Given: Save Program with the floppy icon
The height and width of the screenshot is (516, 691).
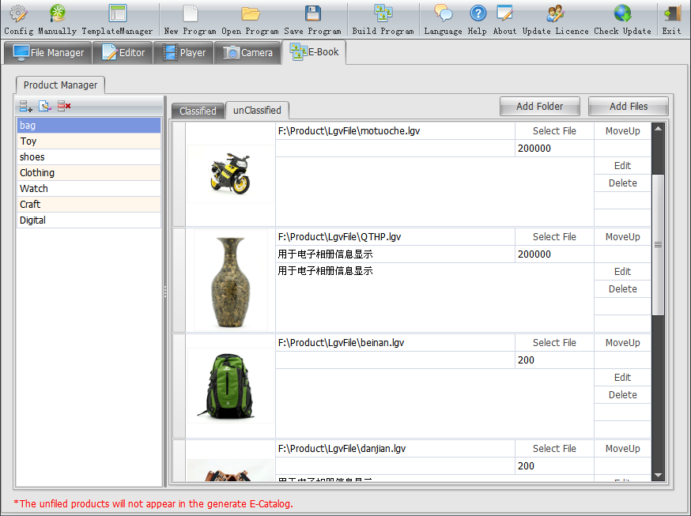Looking at the screenshot, I should [312, 13].
